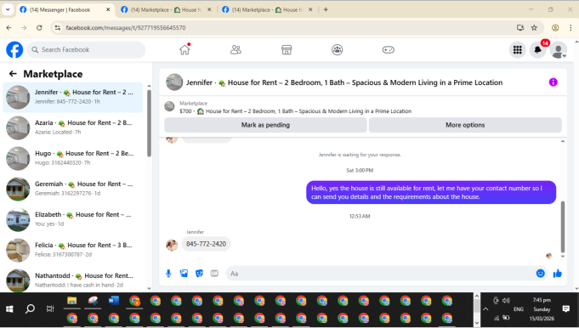Open the Nathantodd conversation in the list
The height and width of the screenshot is (328, 579).
73,280
